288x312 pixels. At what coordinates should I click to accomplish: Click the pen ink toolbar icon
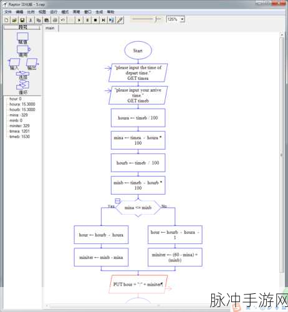coord(120,20)
